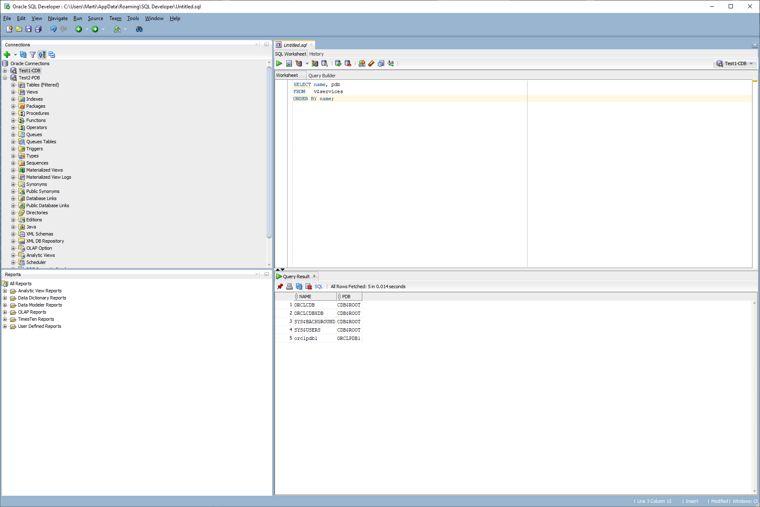Click the Open folder icon in main toolbar
This screenshot has width=760, height=507.
tap(19, 29)
